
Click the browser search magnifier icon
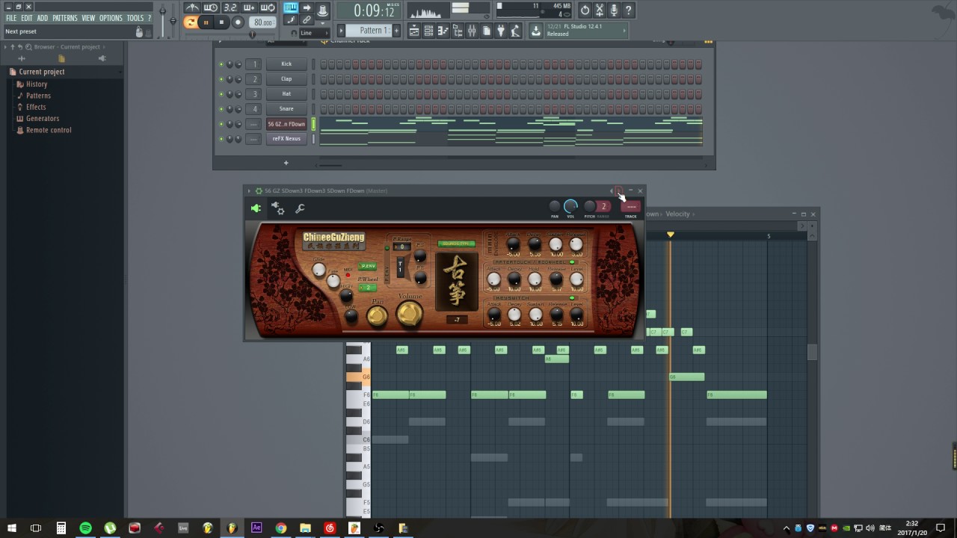pos(27,47)
